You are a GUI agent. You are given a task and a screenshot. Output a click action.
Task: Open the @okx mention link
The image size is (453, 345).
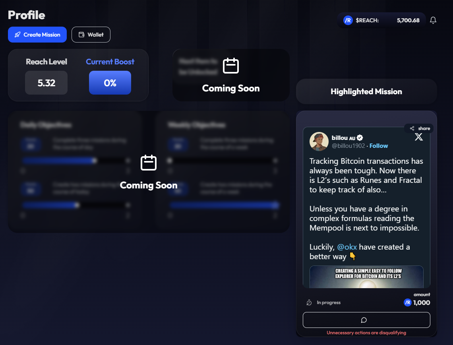pos(347,247)
